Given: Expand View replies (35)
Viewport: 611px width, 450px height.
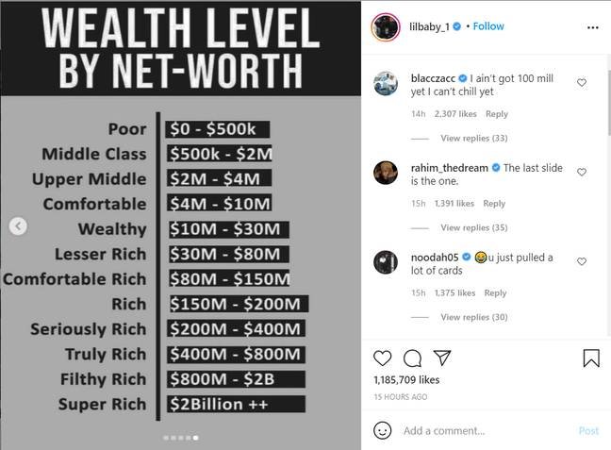Looking at the screenshot, I should (x=474, y=227).
